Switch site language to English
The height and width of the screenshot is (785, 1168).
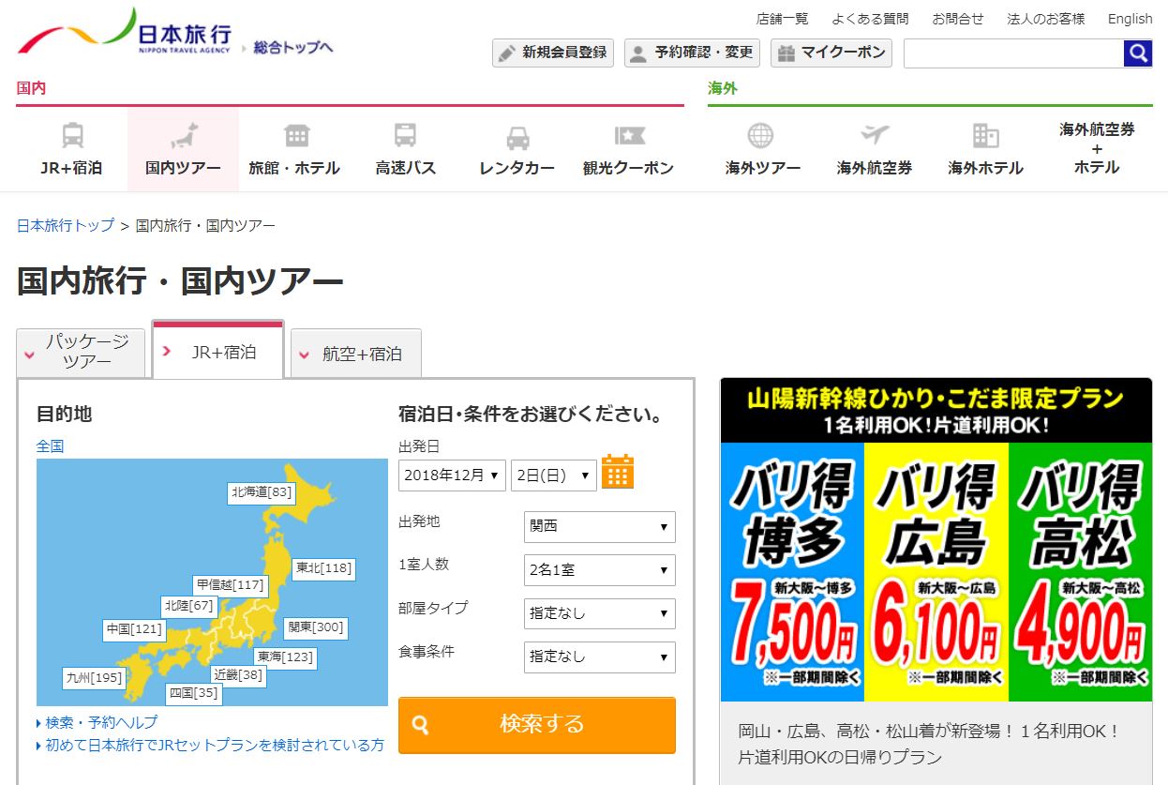click(1129, 19)
